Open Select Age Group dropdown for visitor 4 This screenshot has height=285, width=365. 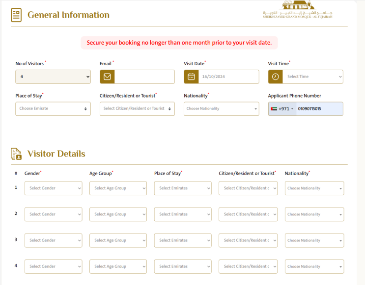(x=118, y=266)
